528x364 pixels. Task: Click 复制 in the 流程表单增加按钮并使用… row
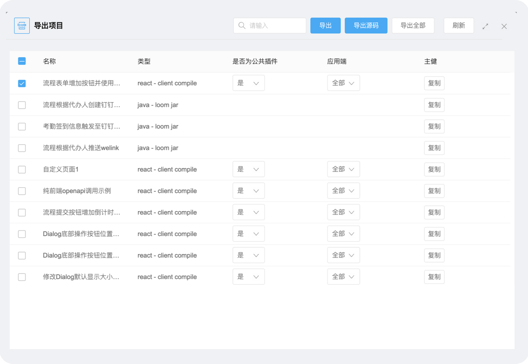tap(434, 83)
